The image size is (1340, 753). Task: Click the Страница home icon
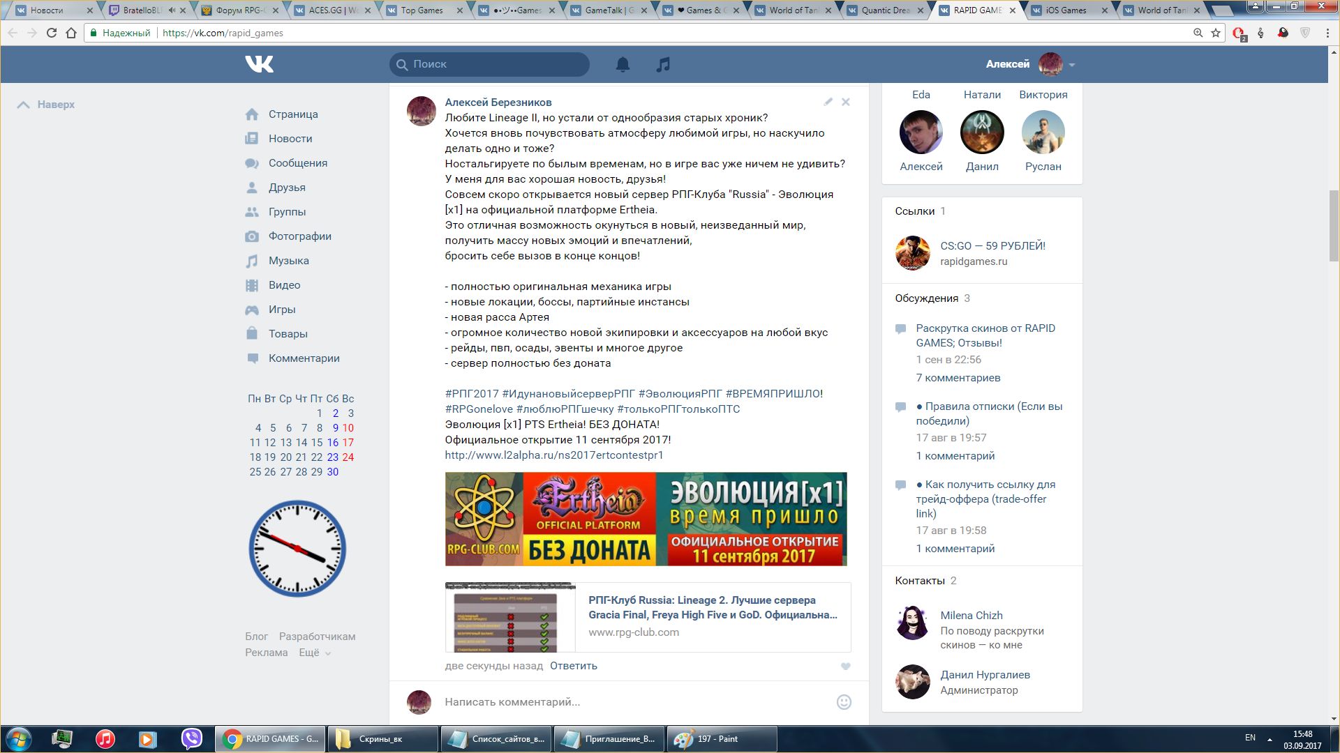coord(252,114)
